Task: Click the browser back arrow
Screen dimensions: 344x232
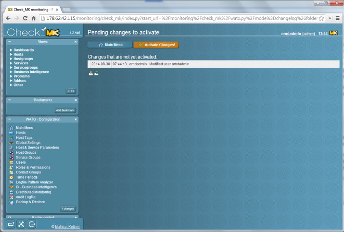Action: (x=8, y=18)
